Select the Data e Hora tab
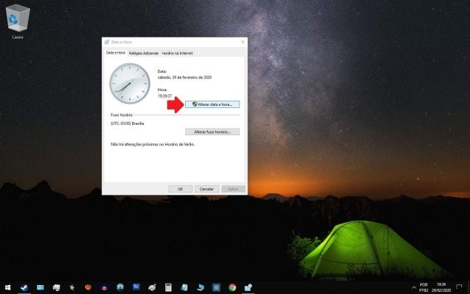The width and height of the screenshot is (470, 294). coord(115,53)
